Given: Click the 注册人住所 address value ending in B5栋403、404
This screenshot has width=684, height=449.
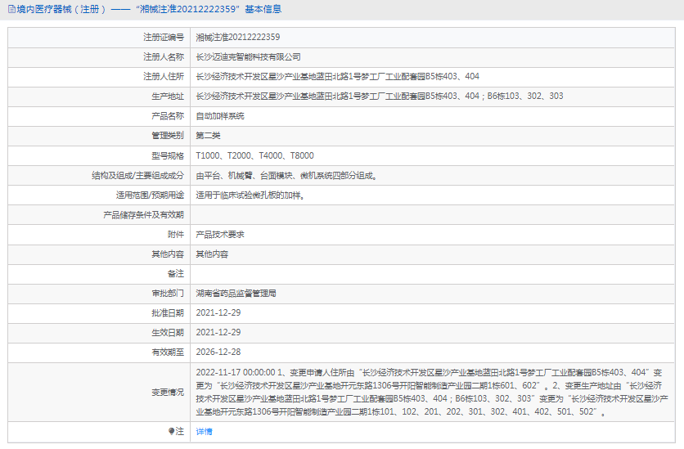Looking at the screenshot, I should click(338, 77).
